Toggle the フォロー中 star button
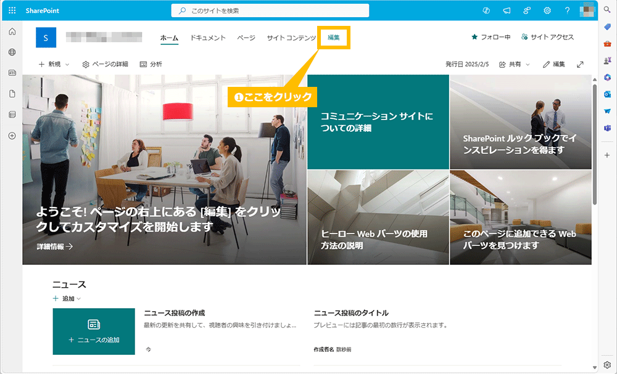The height and width of the screenshot is (374, 617). [x=491, y=37]
